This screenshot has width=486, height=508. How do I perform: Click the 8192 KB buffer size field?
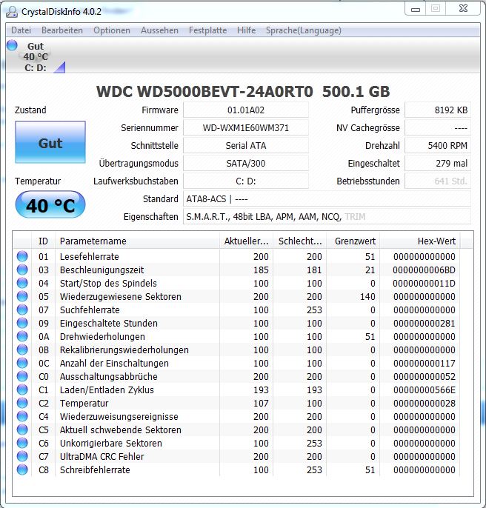coord(438,110)
